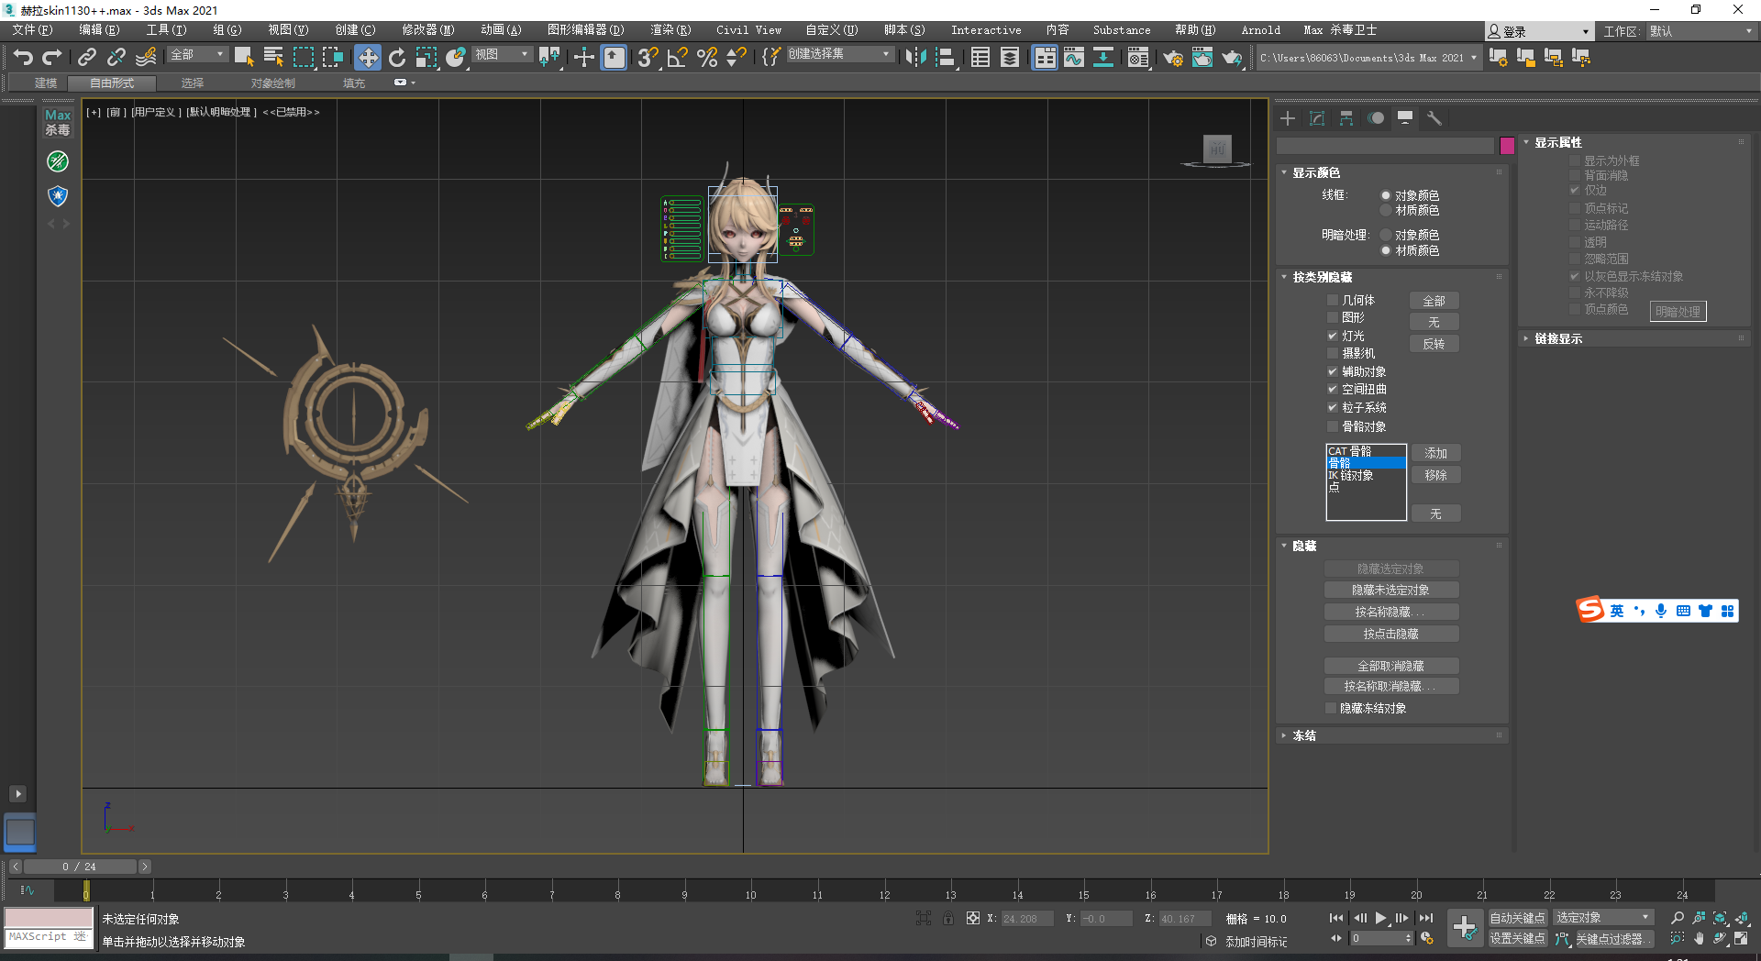The image size is (1761, 961).
Task: Uncheck the 灯光 category checkbox
Action: pyautogui.click(x=1333, y=336)
